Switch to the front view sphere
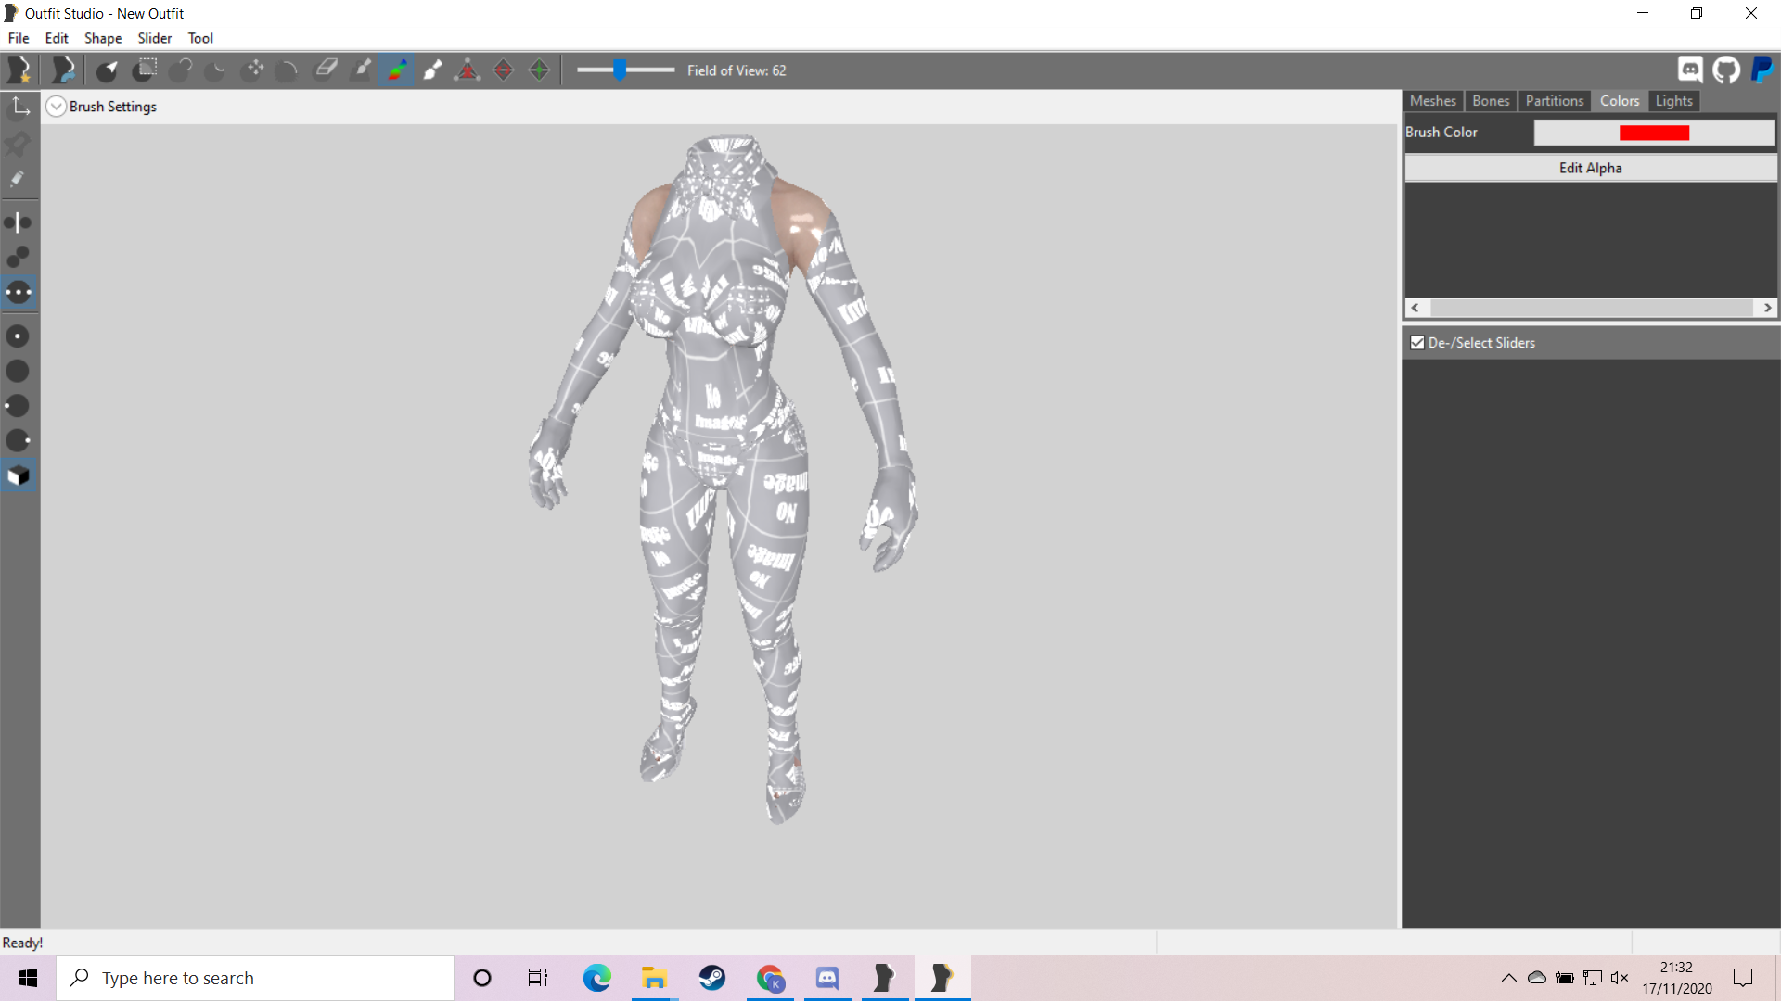 pos(19,336)
